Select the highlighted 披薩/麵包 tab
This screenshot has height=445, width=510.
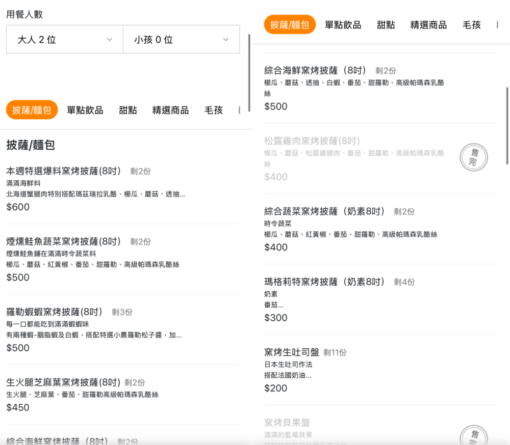coord(32,110)
